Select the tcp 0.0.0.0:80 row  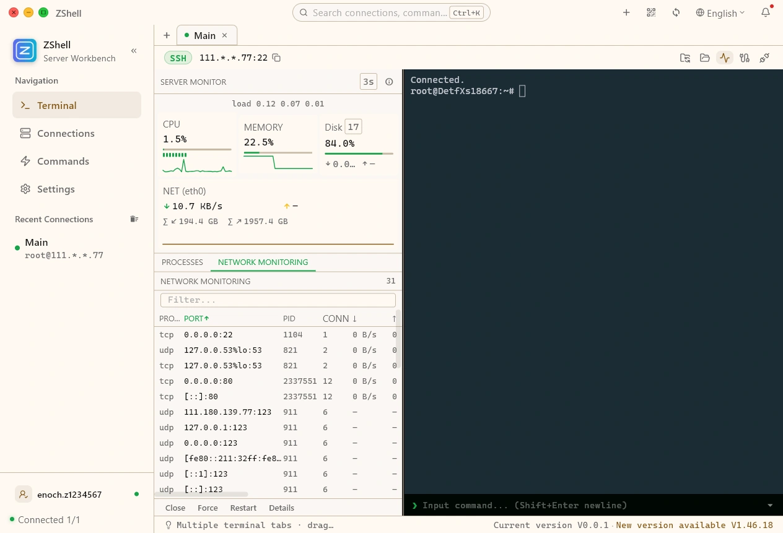click(x=276, y=381)
